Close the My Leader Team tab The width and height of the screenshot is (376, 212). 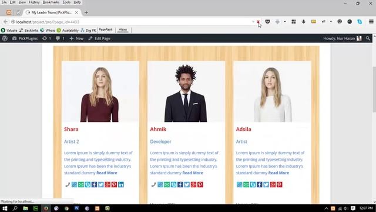pos(76,12)
